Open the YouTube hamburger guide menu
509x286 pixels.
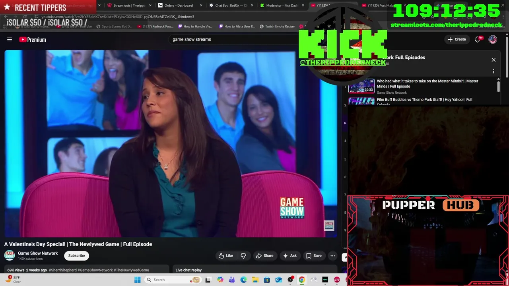pyautogui.click(x=10, y=39)
